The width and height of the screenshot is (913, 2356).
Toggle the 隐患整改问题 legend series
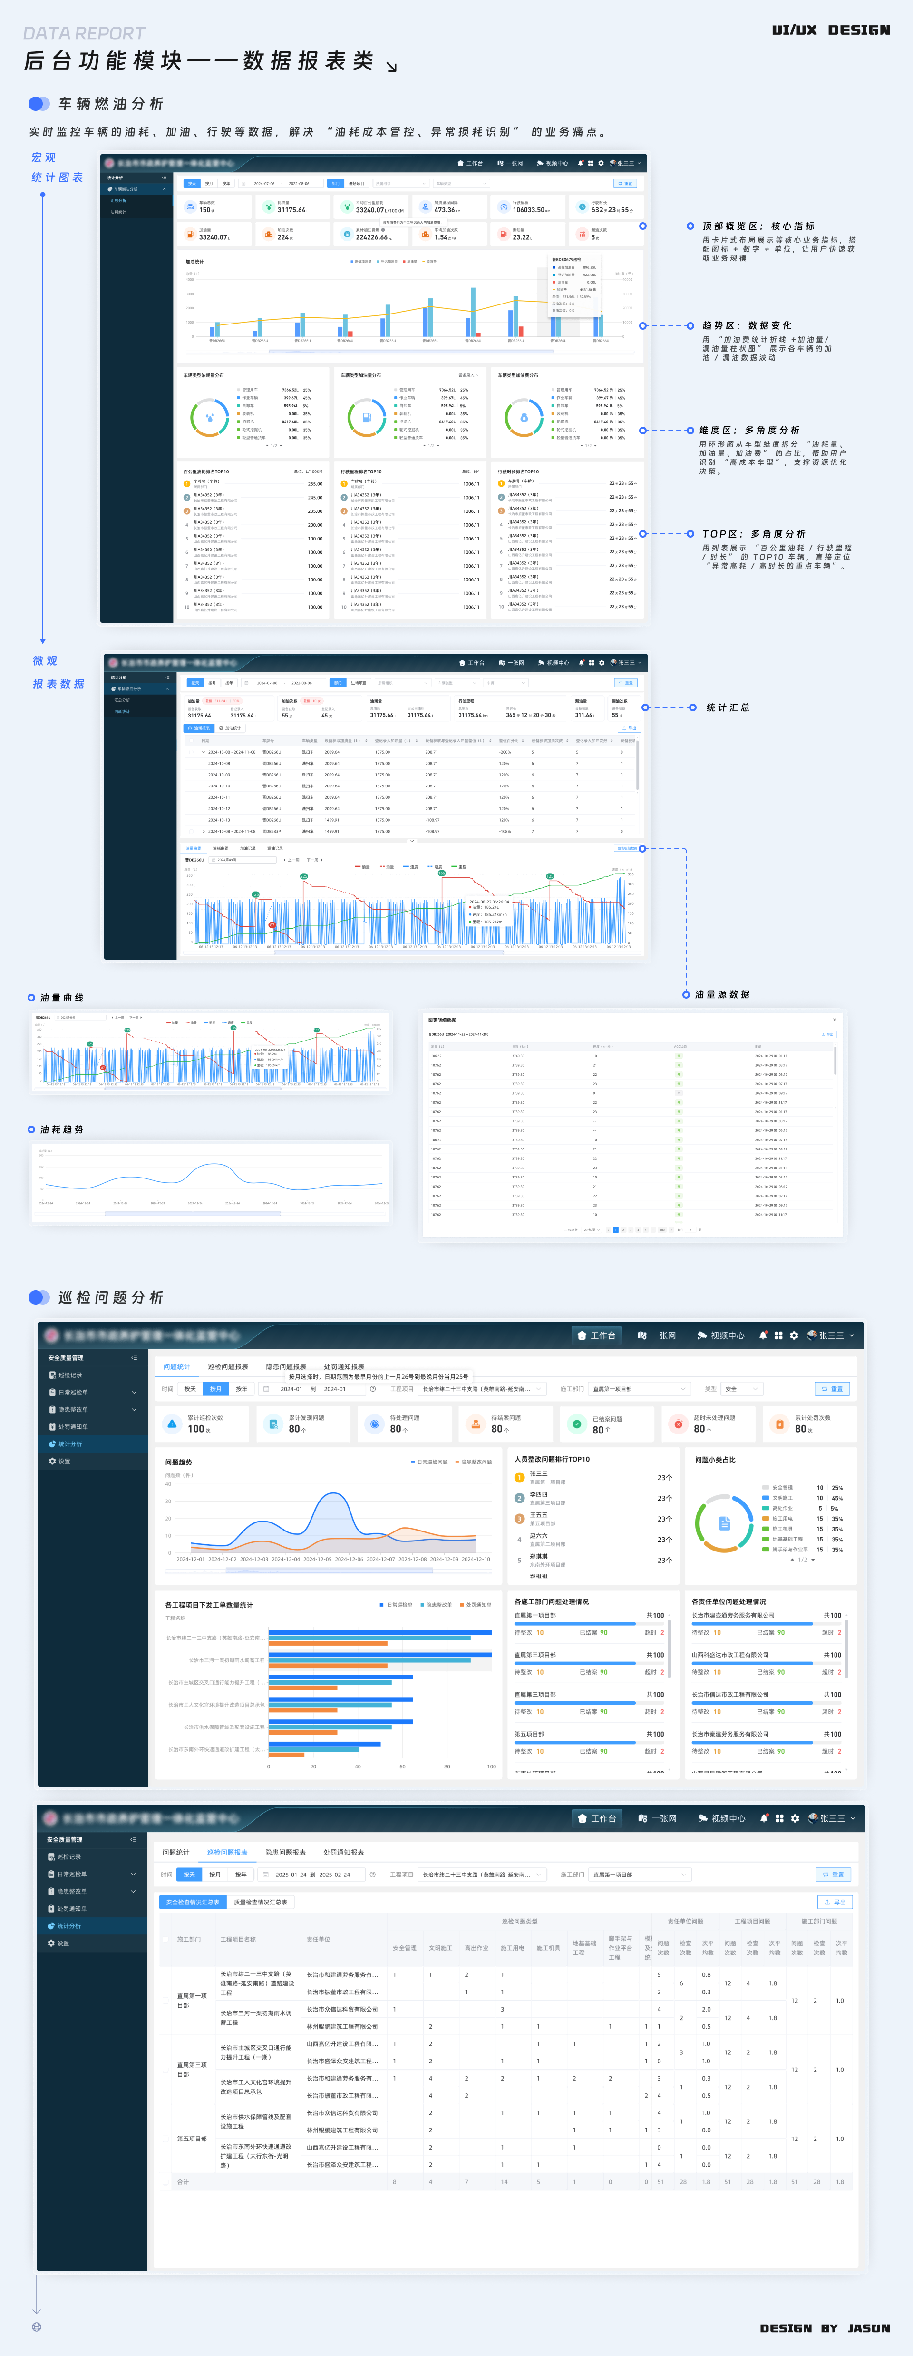coord(474,1462)
